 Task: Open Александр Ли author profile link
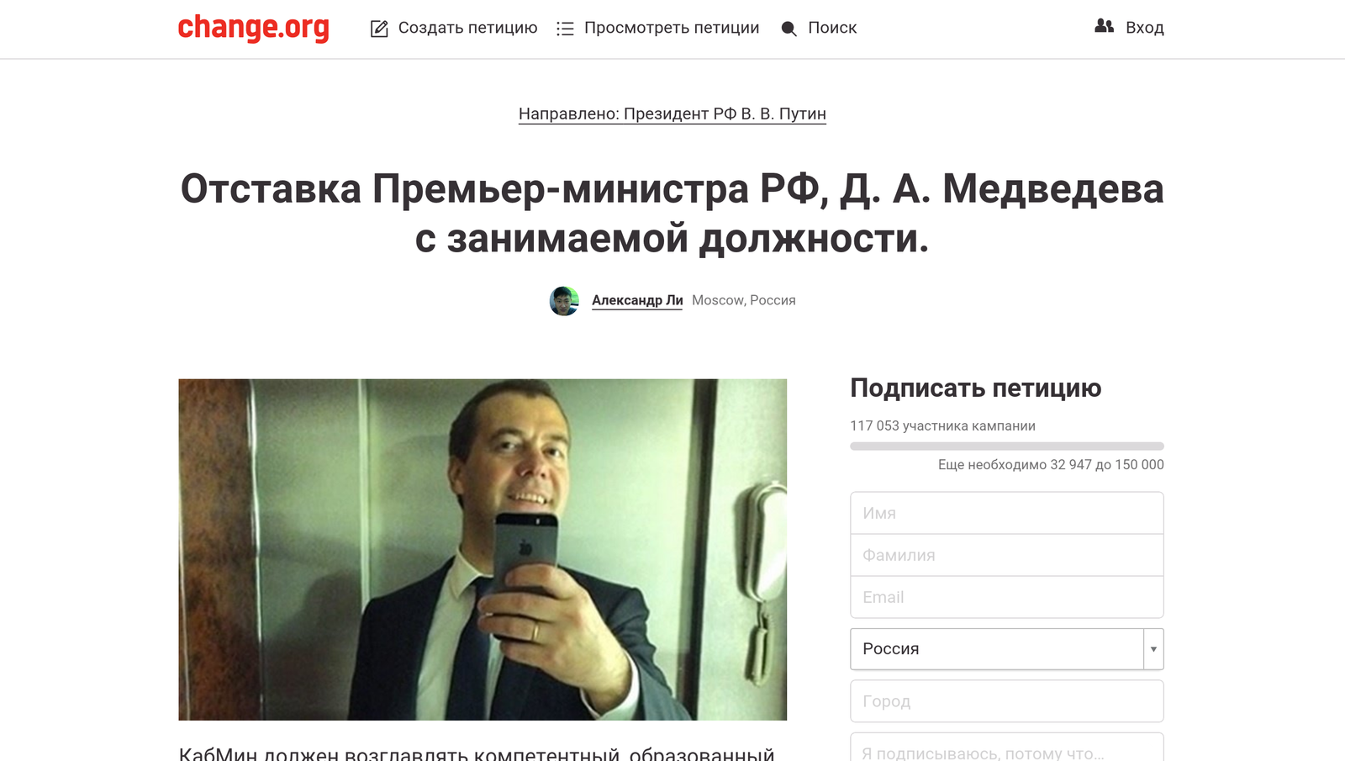637,300
